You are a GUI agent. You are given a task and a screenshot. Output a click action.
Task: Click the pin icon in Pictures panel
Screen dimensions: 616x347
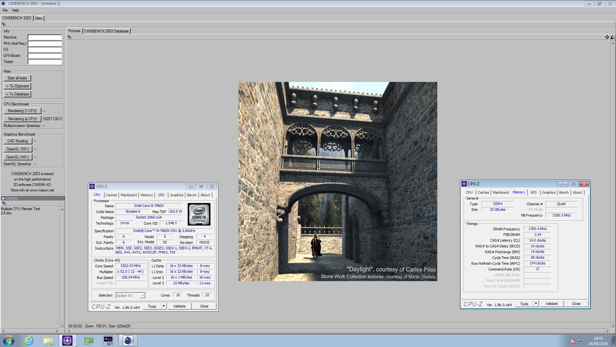click(x=70, y=37)
